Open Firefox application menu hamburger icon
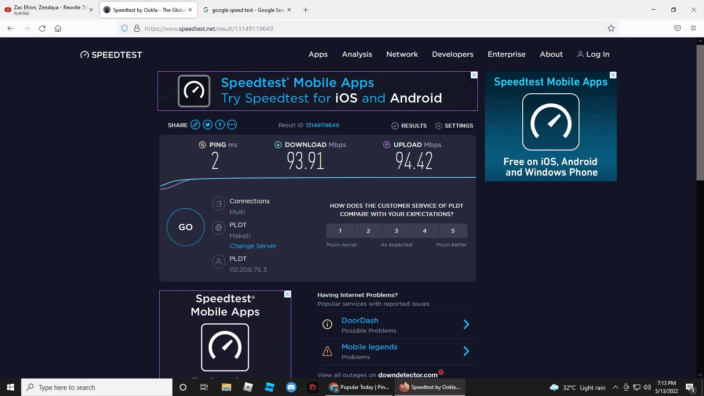The width and height of the screenshot is (704, 396). [x=693, y=29]
